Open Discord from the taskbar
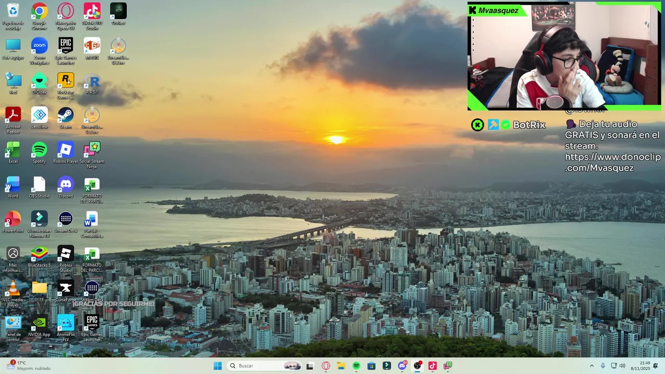This screenshot has height=374, width=665. pyautogui.click(x=402, y=366)
